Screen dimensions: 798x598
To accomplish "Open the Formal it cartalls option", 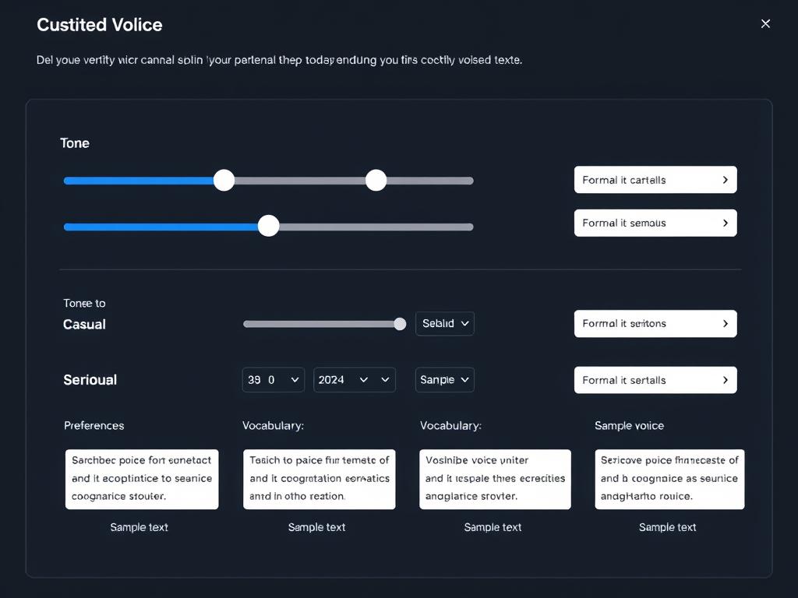I will click(x=655, y=180).
